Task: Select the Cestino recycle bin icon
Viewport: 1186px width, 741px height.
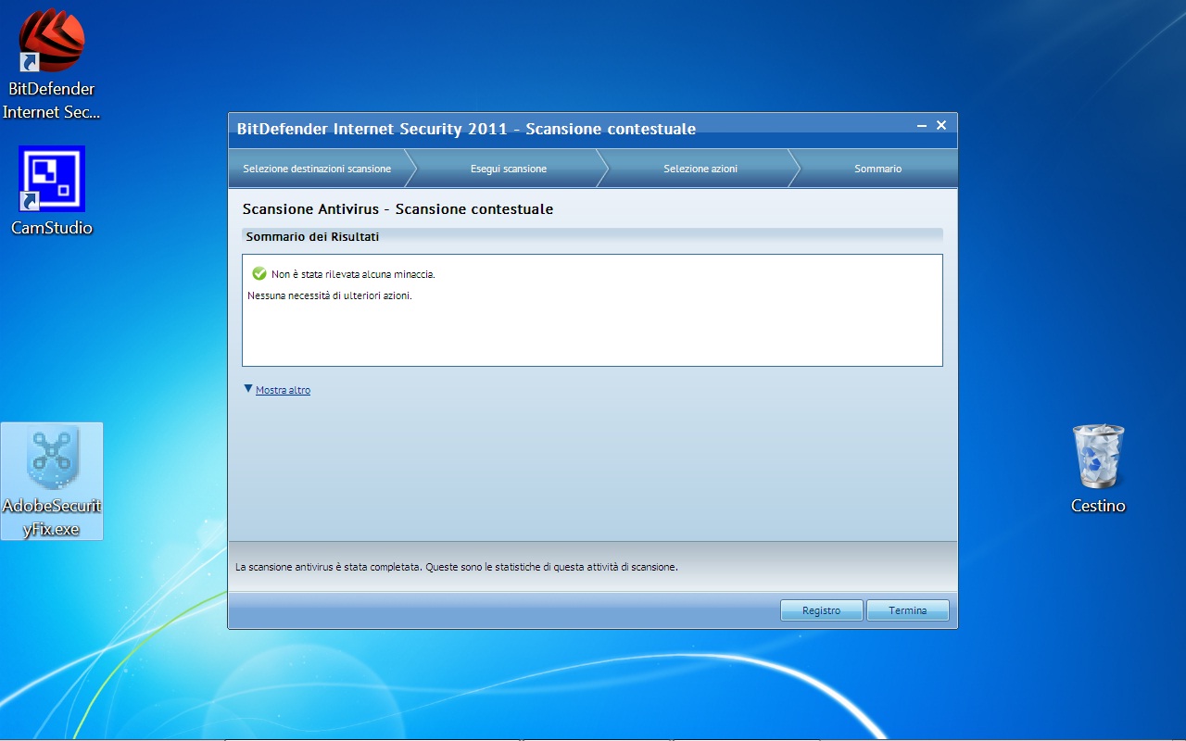Action: tap(1098, 469)
